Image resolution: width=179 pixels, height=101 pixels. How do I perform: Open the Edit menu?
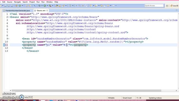click(x=4, y=2)
